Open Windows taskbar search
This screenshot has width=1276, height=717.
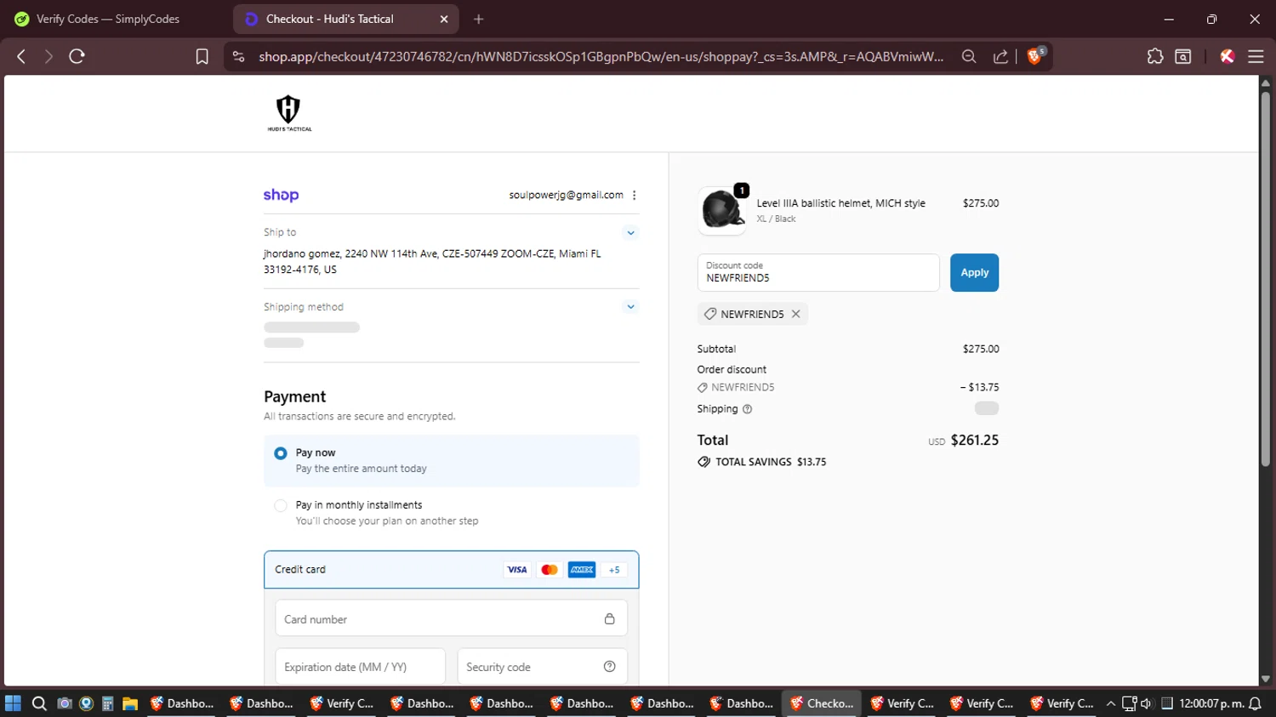coord(39,703)
